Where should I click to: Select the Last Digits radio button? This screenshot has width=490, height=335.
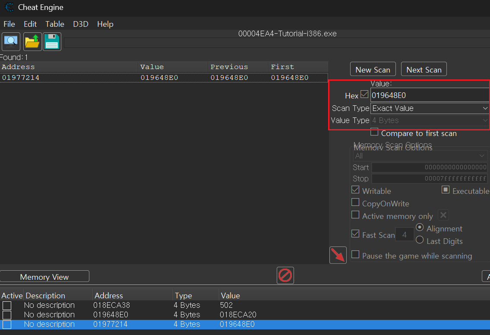point(420,240)
